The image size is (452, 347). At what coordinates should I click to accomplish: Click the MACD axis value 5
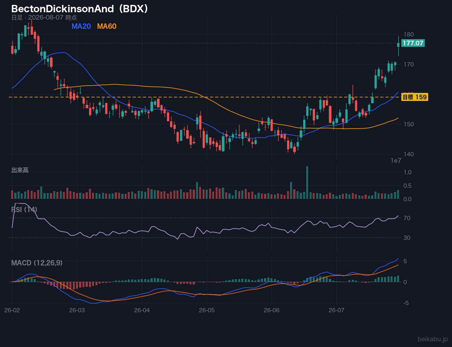tap(405, 261)
